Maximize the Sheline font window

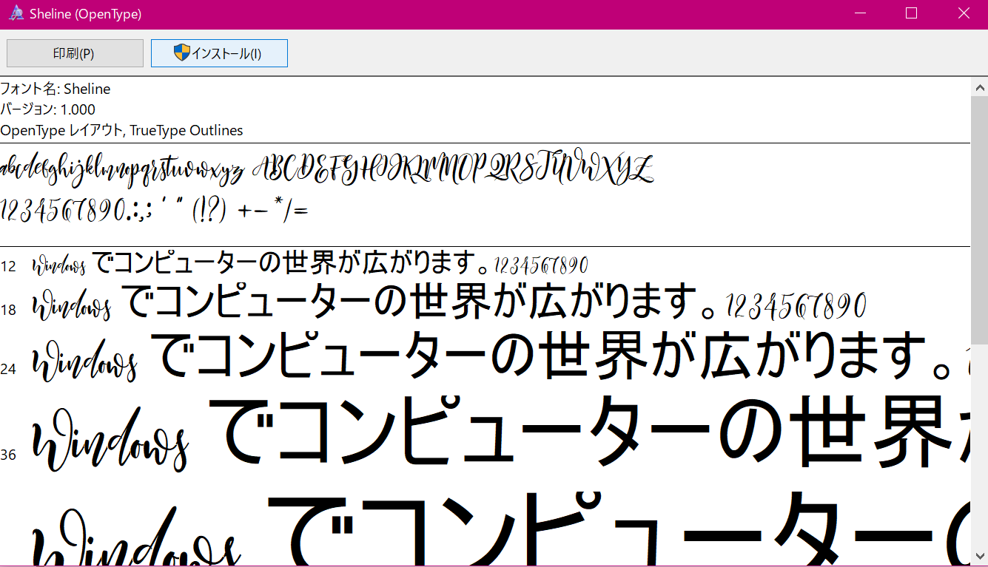[x=911, y=13]
